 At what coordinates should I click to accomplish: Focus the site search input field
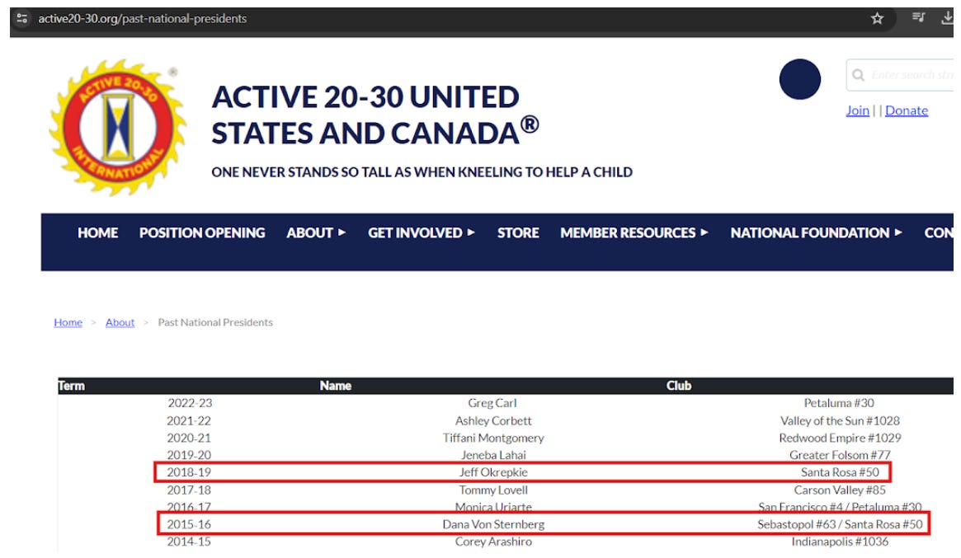(900, 75)
